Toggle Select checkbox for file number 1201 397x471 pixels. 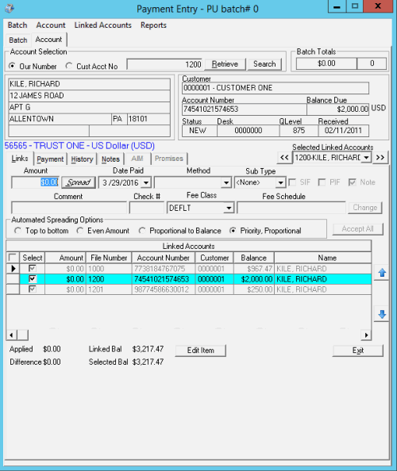click(33, 289)
